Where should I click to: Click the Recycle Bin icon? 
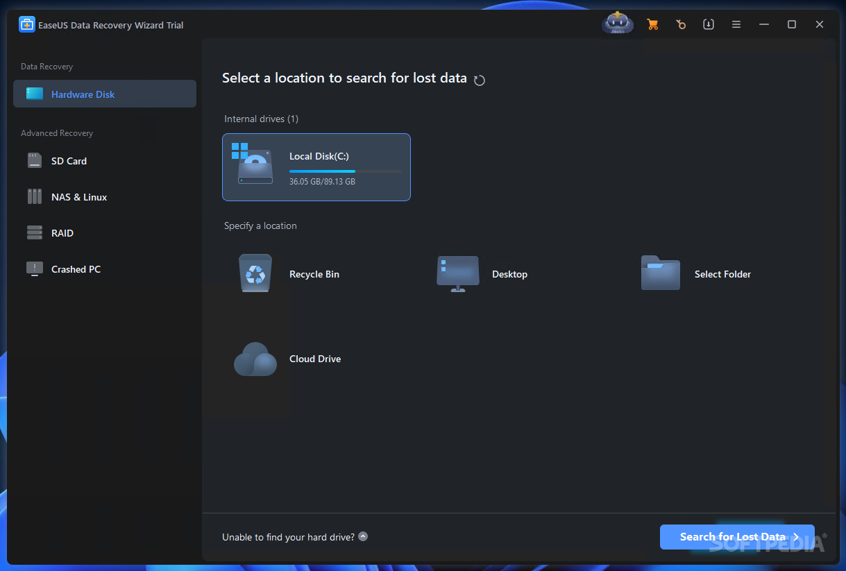point(255,273)
